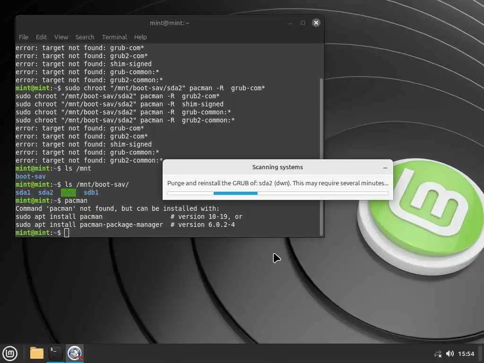Viewport: 484px width, 363px height.
Task: Click the Scanning systems dialog title
Action: click(x=277, y=167)
